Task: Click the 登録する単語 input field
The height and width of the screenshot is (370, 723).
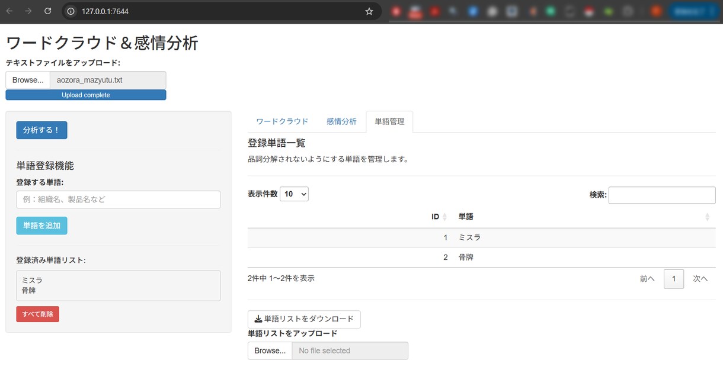Action: (x=119, y=200)
